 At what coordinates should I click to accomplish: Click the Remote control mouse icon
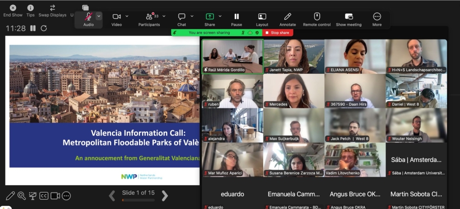tap(317, 16)
